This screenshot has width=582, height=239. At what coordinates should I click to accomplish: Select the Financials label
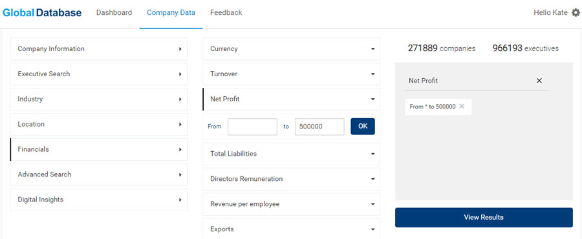[x=34, y=149]
